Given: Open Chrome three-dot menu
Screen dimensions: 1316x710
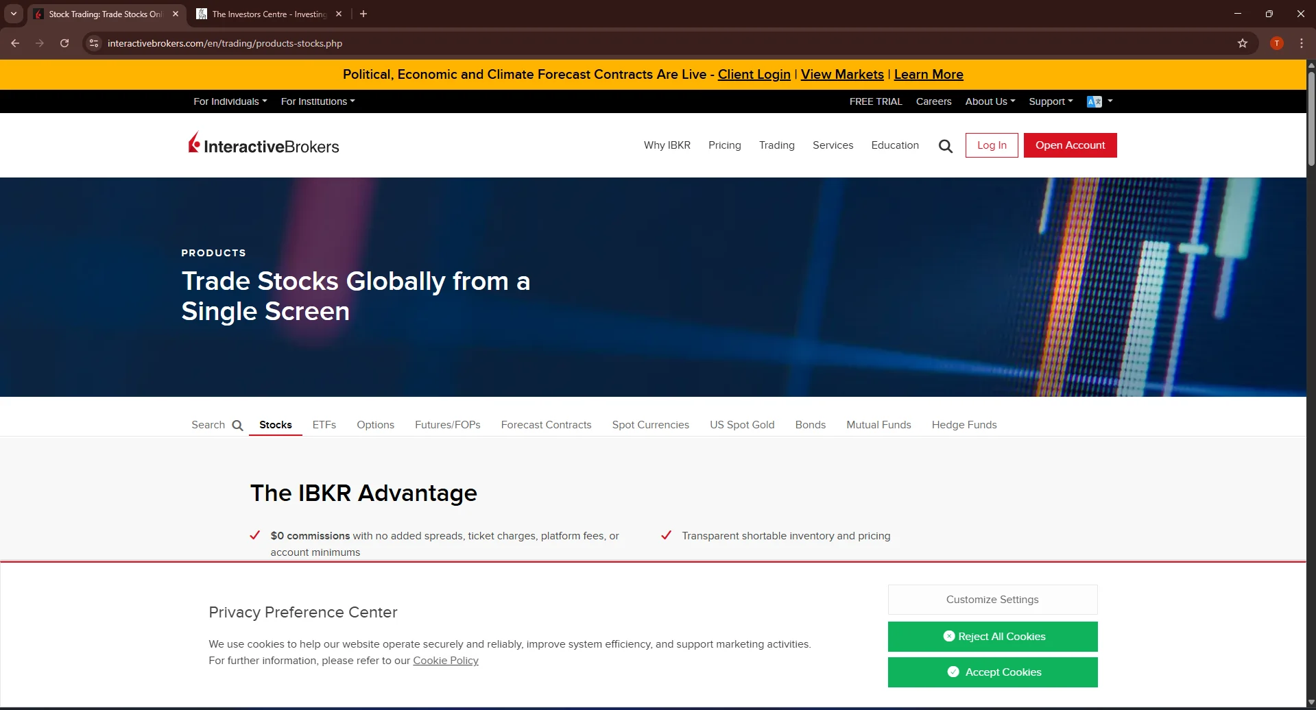Looking at the screenshot, I should tap(1302, 43).
